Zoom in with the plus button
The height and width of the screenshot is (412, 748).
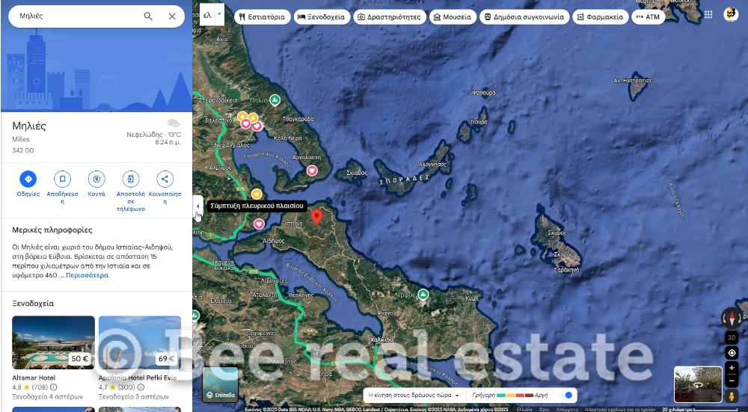coord(732,368)
